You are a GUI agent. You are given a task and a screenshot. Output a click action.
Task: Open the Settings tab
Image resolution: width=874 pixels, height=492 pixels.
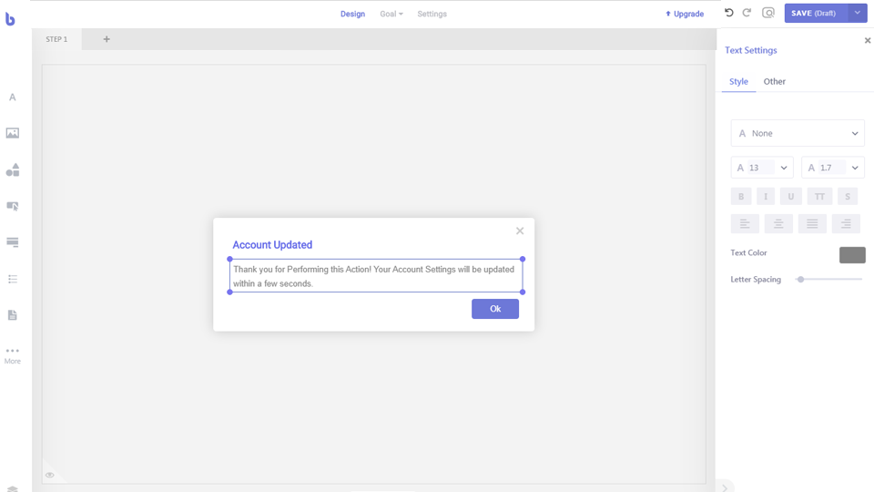432,14
